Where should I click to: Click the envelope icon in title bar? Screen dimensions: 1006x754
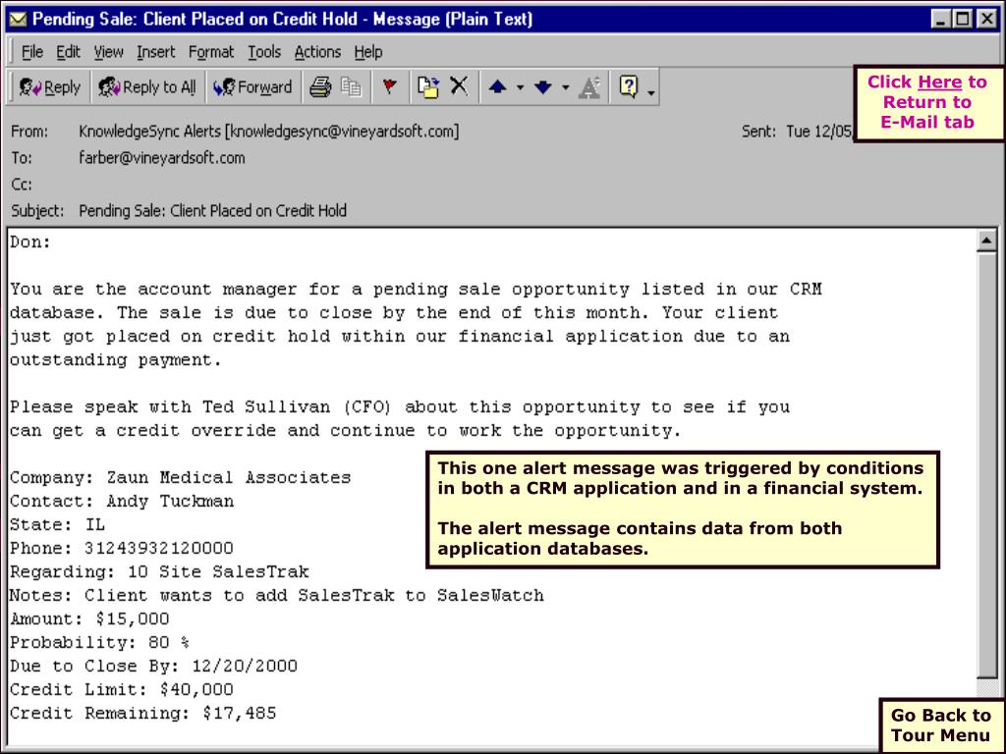pyautogui.click(x=18, y=20)
